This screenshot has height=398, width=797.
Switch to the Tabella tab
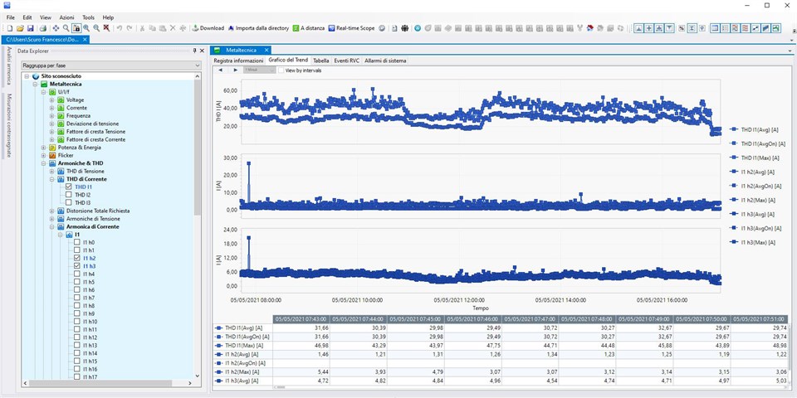click(320, 61)
